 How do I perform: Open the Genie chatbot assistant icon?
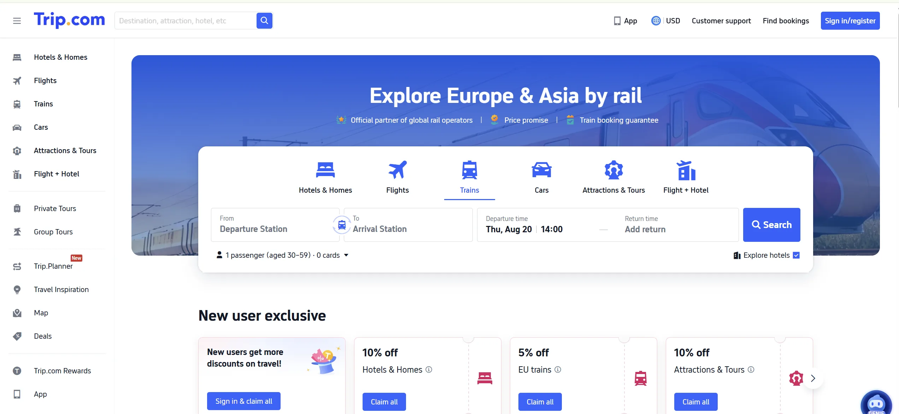point(876,403)
